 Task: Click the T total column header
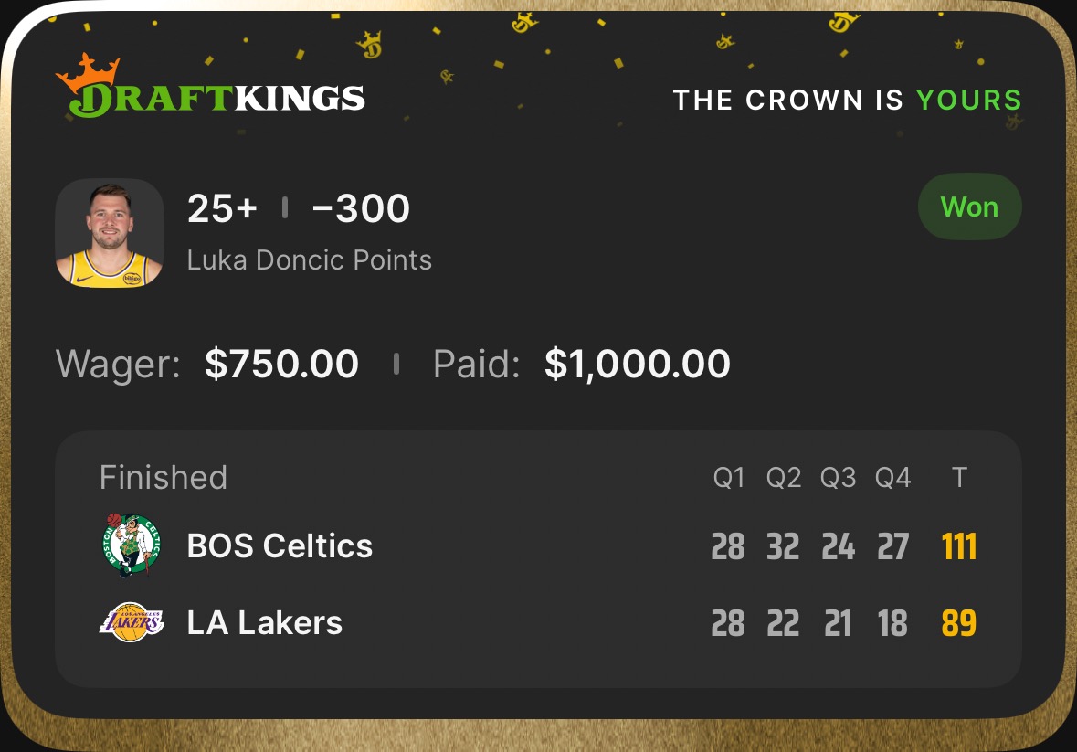959,478
